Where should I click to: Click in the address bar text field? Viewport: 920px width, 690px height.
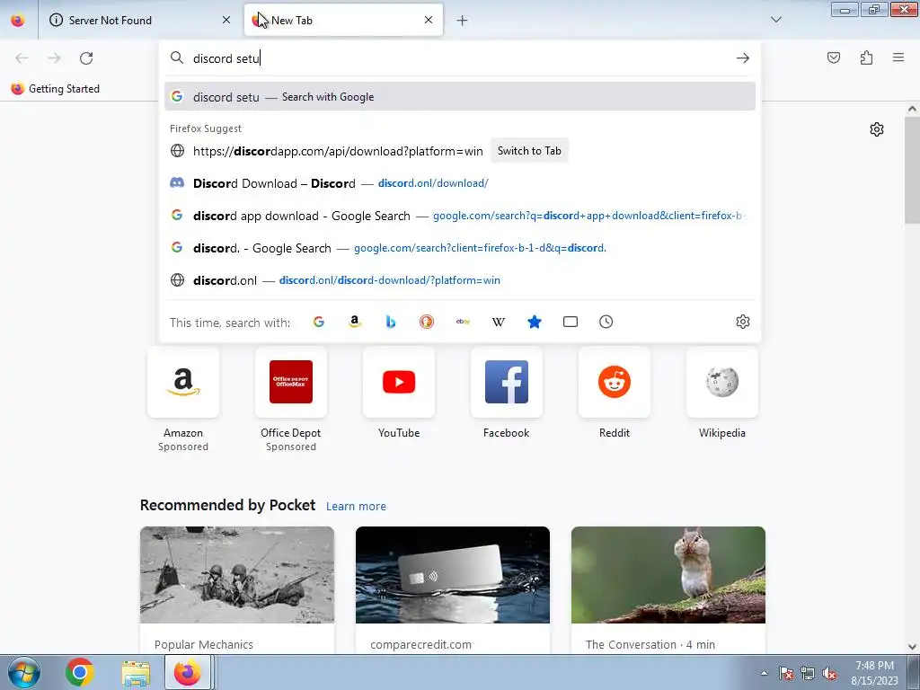click(x=457, y=58)
